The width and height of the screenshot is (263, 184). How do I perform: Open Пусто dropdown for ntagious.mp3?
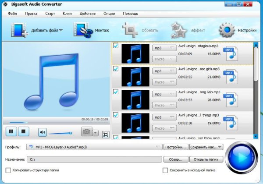click(164, 59)
